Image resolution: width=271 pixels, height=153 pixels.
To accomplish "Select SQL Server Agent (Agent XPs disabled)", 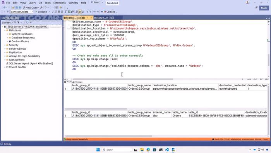I will click(31, 63).
